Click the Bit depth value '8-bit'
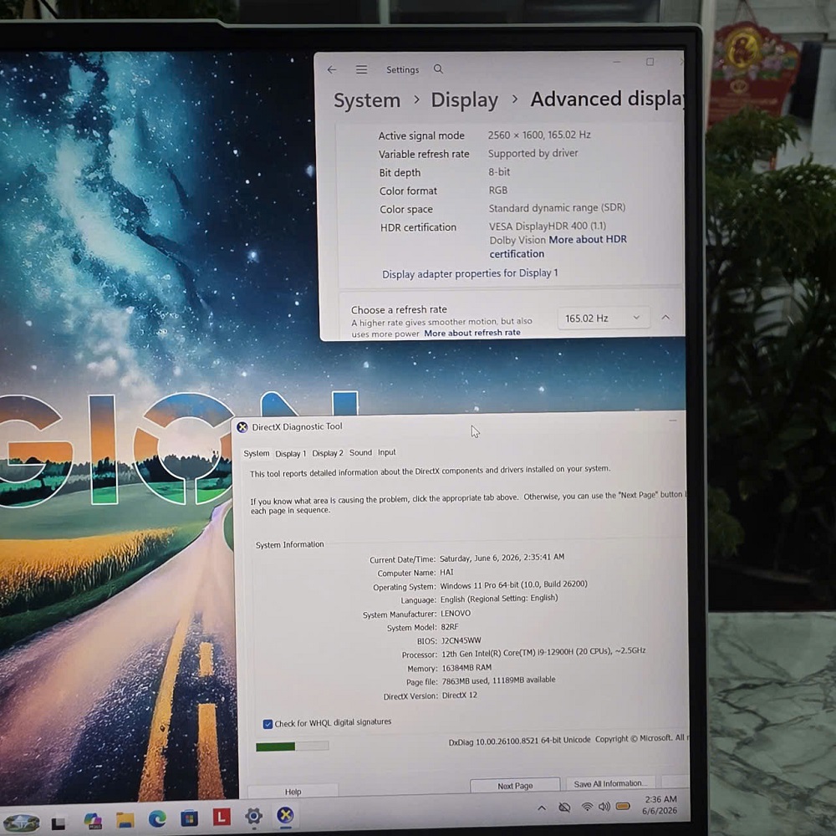The height and width of the screenshot is (836, 836). coord(499,171)
